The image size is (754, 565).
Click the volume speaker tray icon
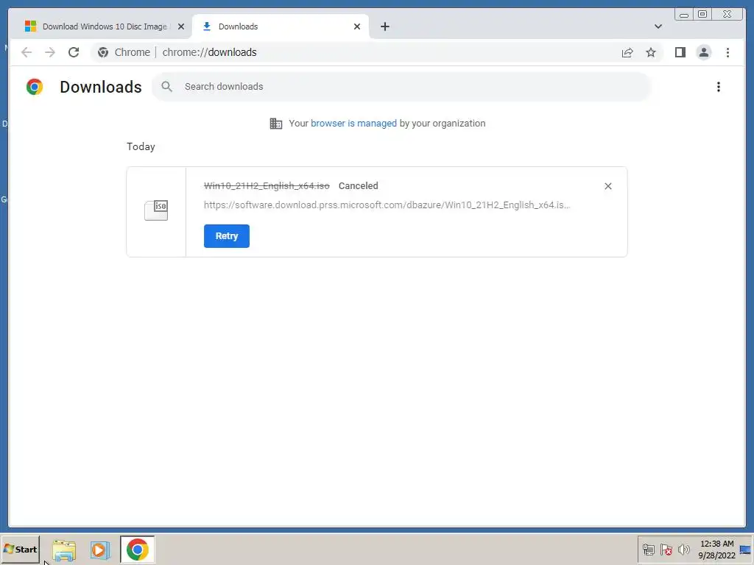[683, 550]
